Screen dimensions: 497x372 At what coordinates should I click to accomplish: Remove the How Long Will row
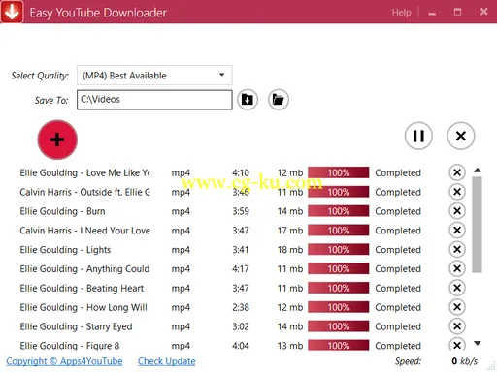[457, 307]
